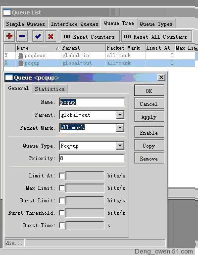The width and height of the screenshot is (198, 255).
Task: Go to Queue Types tab
Action: [x=156, y=24]
